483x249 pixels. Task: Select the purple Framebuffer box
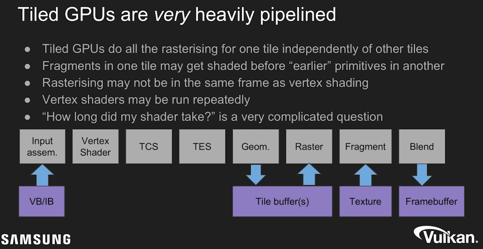point(431,201)
